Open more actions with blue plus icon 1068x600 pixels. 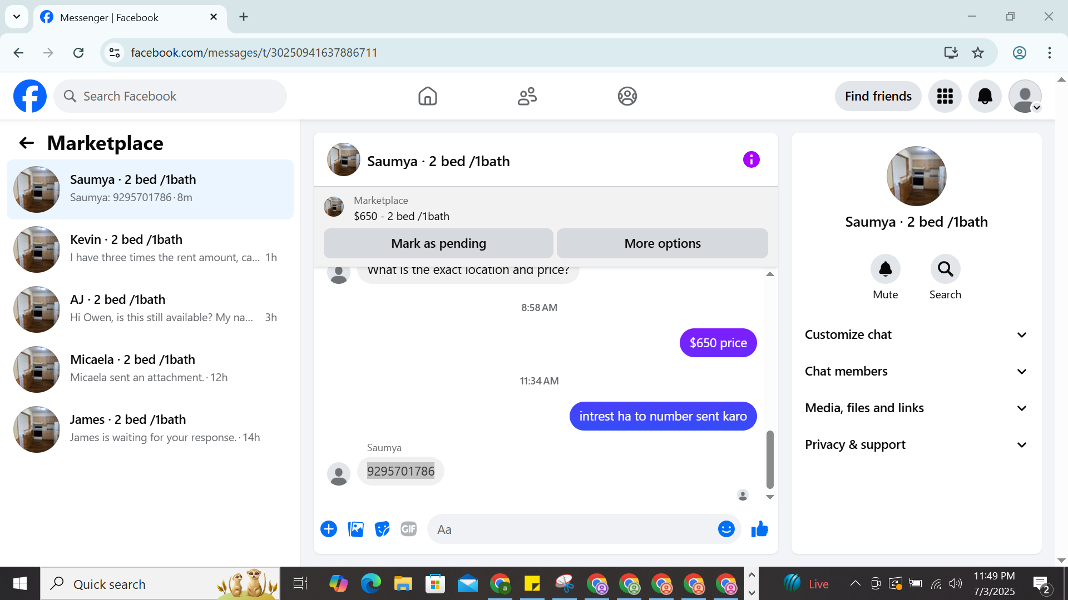(x=329, y=529)
